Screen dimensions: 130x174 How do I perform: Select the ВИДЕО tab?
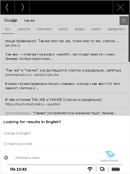[80, 29]
